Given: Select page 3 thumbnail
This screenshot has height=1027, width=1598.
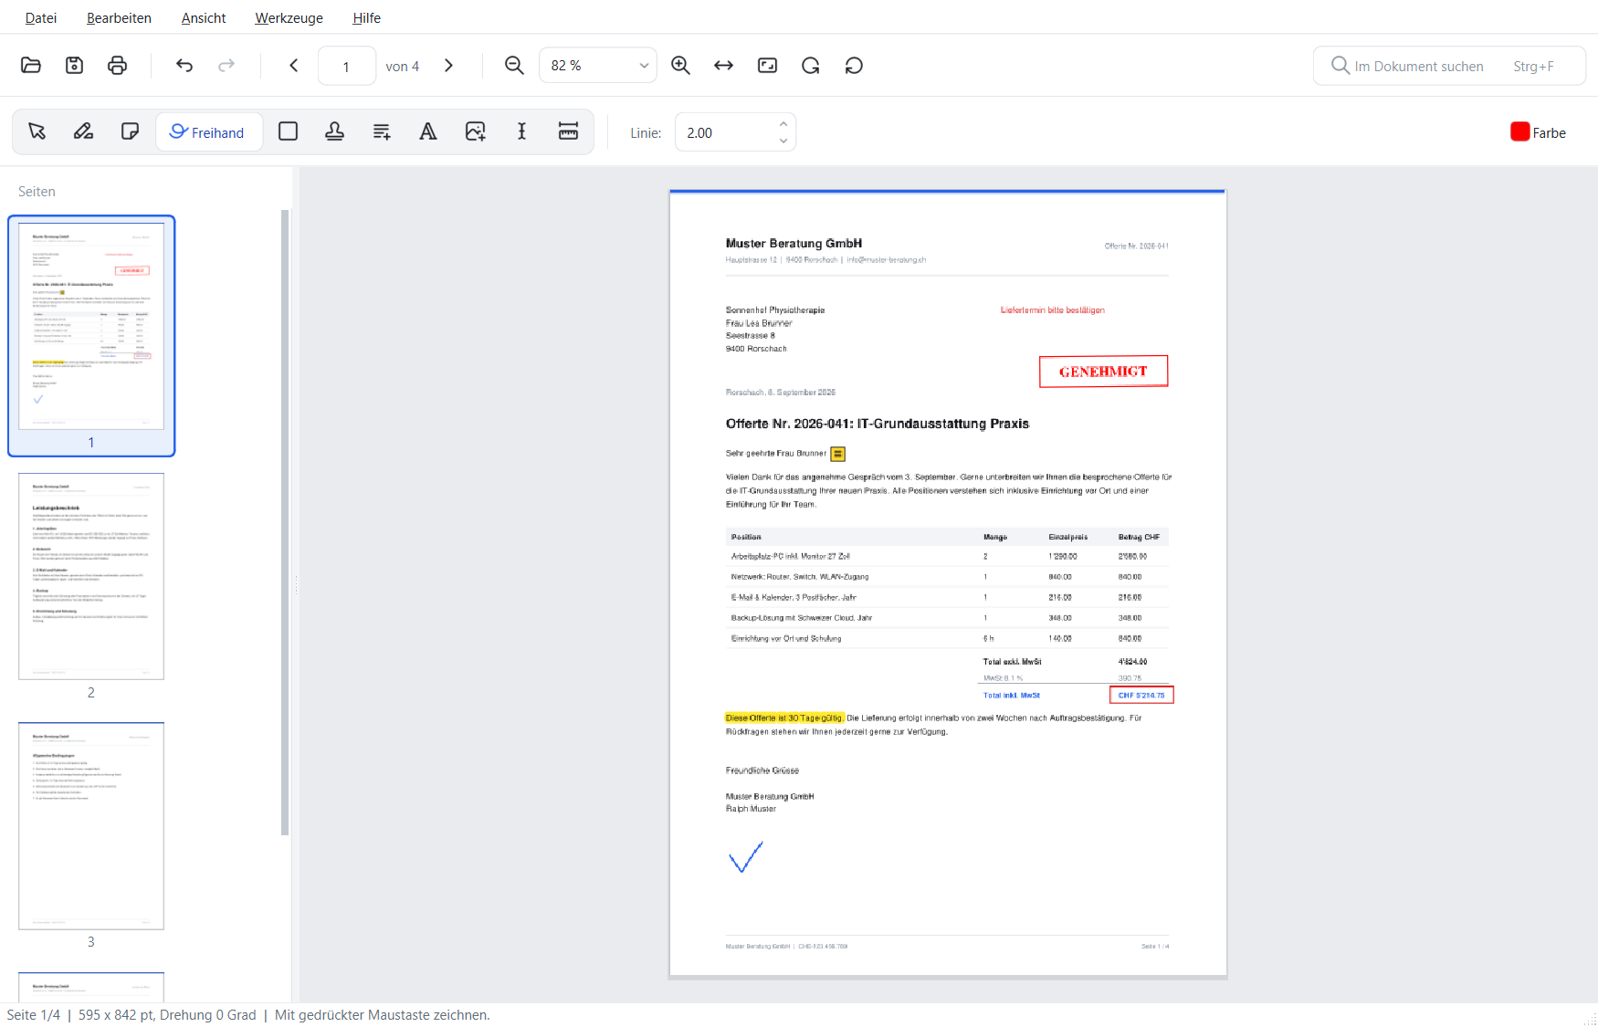Looking at the screenshot, I should click(91, 826).
